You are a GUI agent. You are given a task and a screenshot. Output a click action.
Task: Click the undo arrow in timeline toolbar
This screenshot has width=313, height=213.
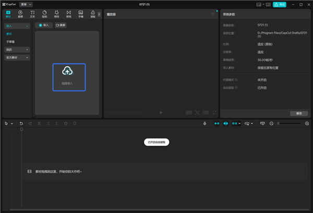(x=21, y=123)
